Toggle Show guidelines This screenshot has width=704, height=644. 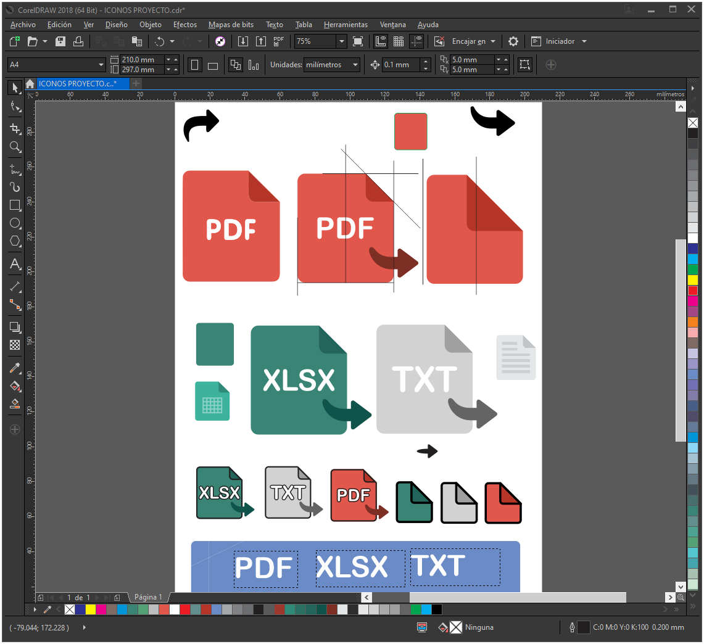tap(417, 41)
